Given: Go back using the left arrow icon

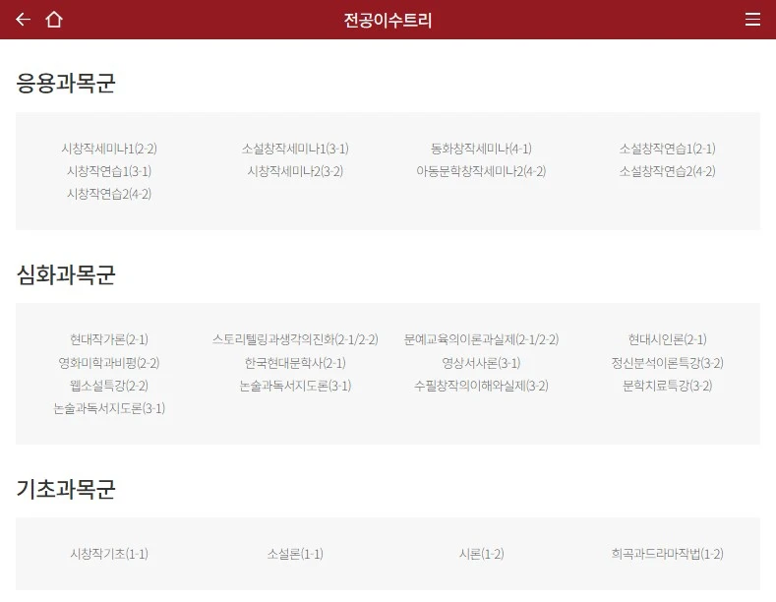Looking at the screenshot, I should click(x=23, y=20).
